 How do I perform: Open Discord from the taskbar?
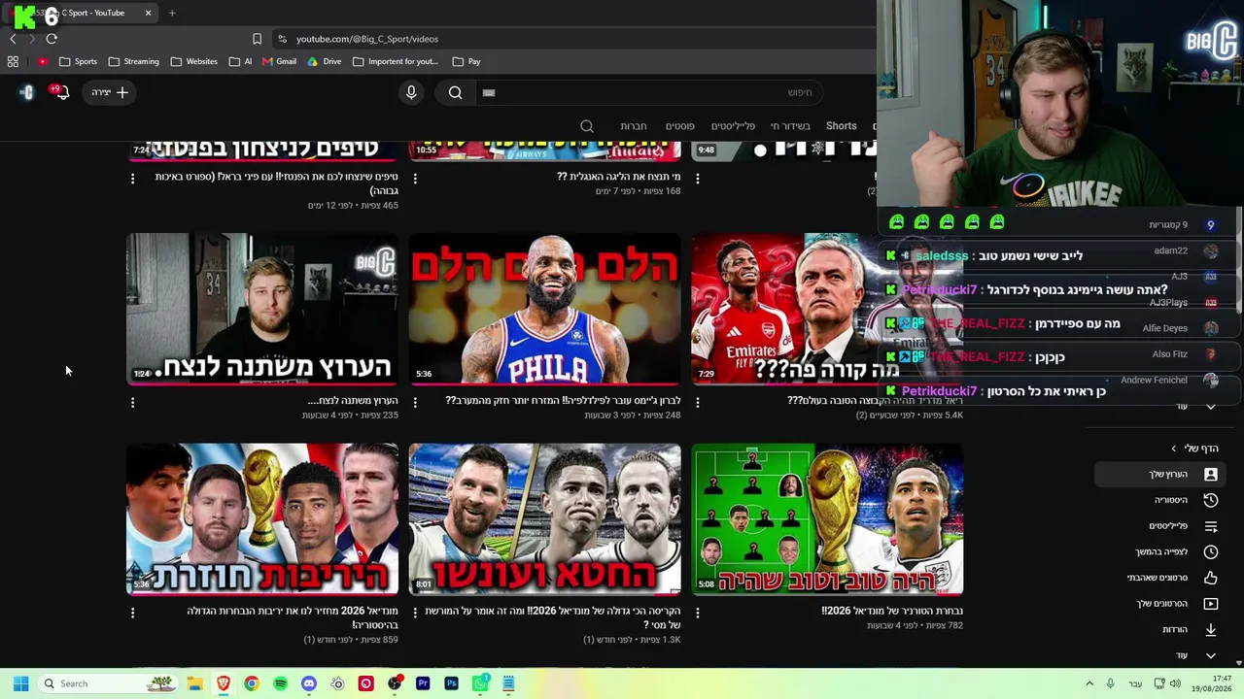point(309,683)
